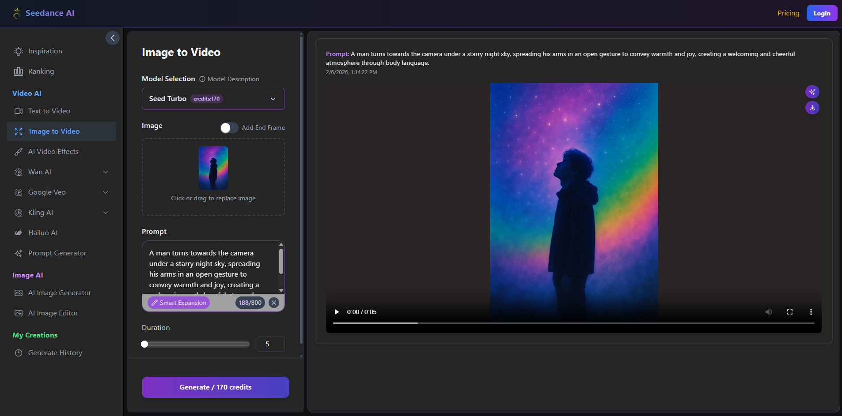This screenshot has height=416, width=842.
Task: Click the Duration slider handle
Action: (x=144, y=344)
